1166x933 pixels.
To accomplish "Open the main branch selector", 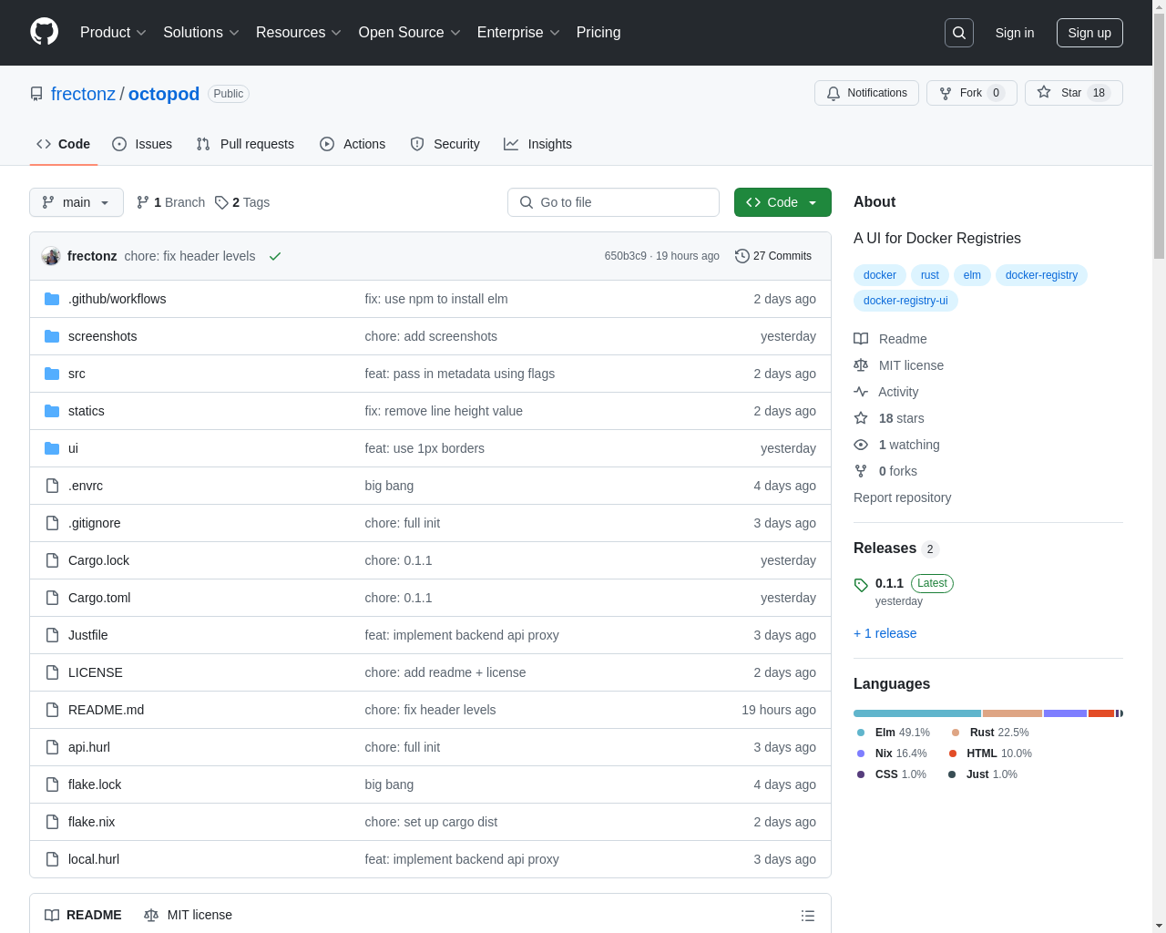I will (77, 202).
